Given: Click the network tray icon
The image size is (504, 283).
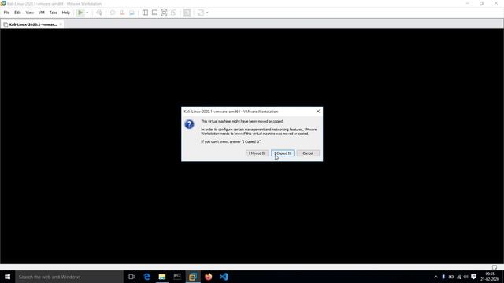Looking at the screenshot, I should (458, 277).
